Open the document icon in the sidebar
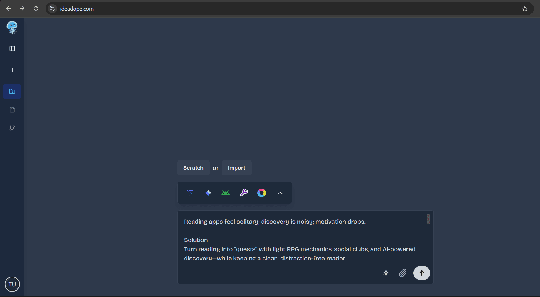The width and height of the screenshot is (540, 297). [12, 109]
